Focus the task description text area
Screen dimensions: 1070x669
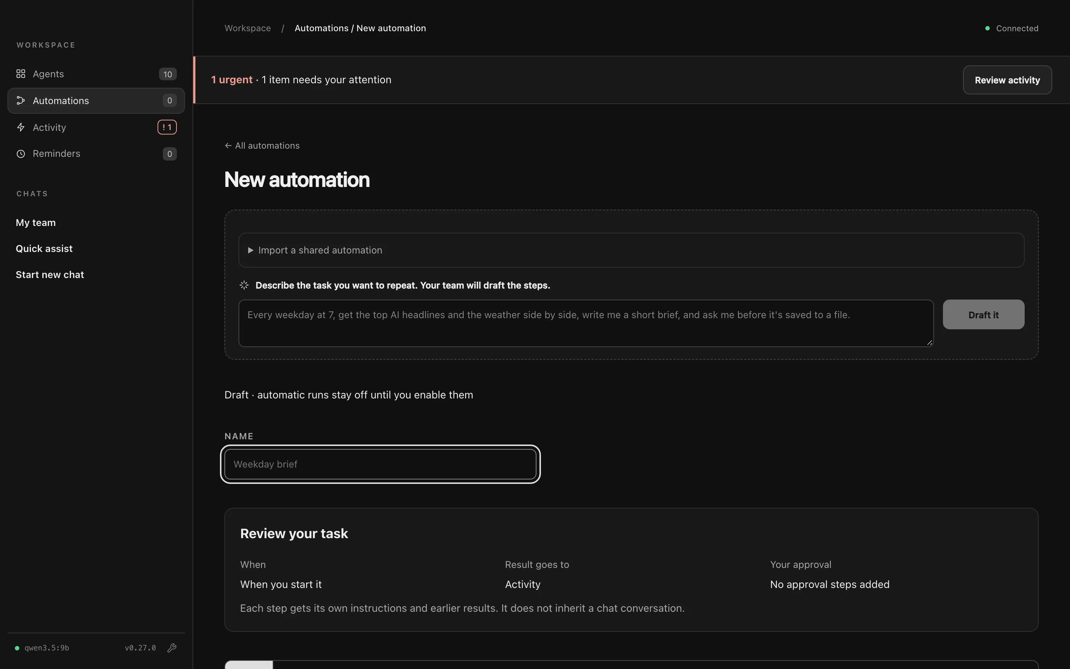coord(586,323)
